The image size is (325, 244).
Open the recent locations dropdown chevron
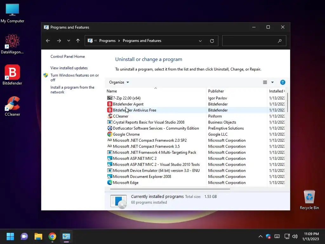pyautogui.click(x=69, y=41)
